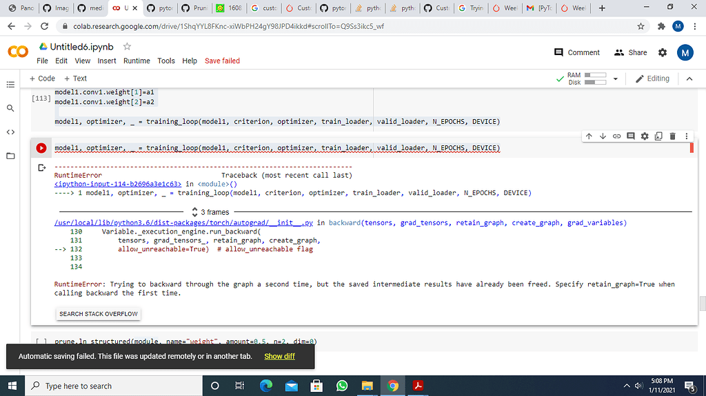Expand the 3 hidden traceback frames

pyautogui.click(x=210, y=212)
